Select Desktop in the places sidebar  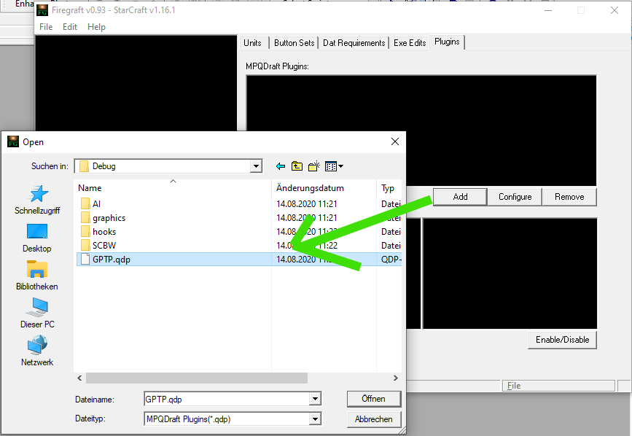37,238
